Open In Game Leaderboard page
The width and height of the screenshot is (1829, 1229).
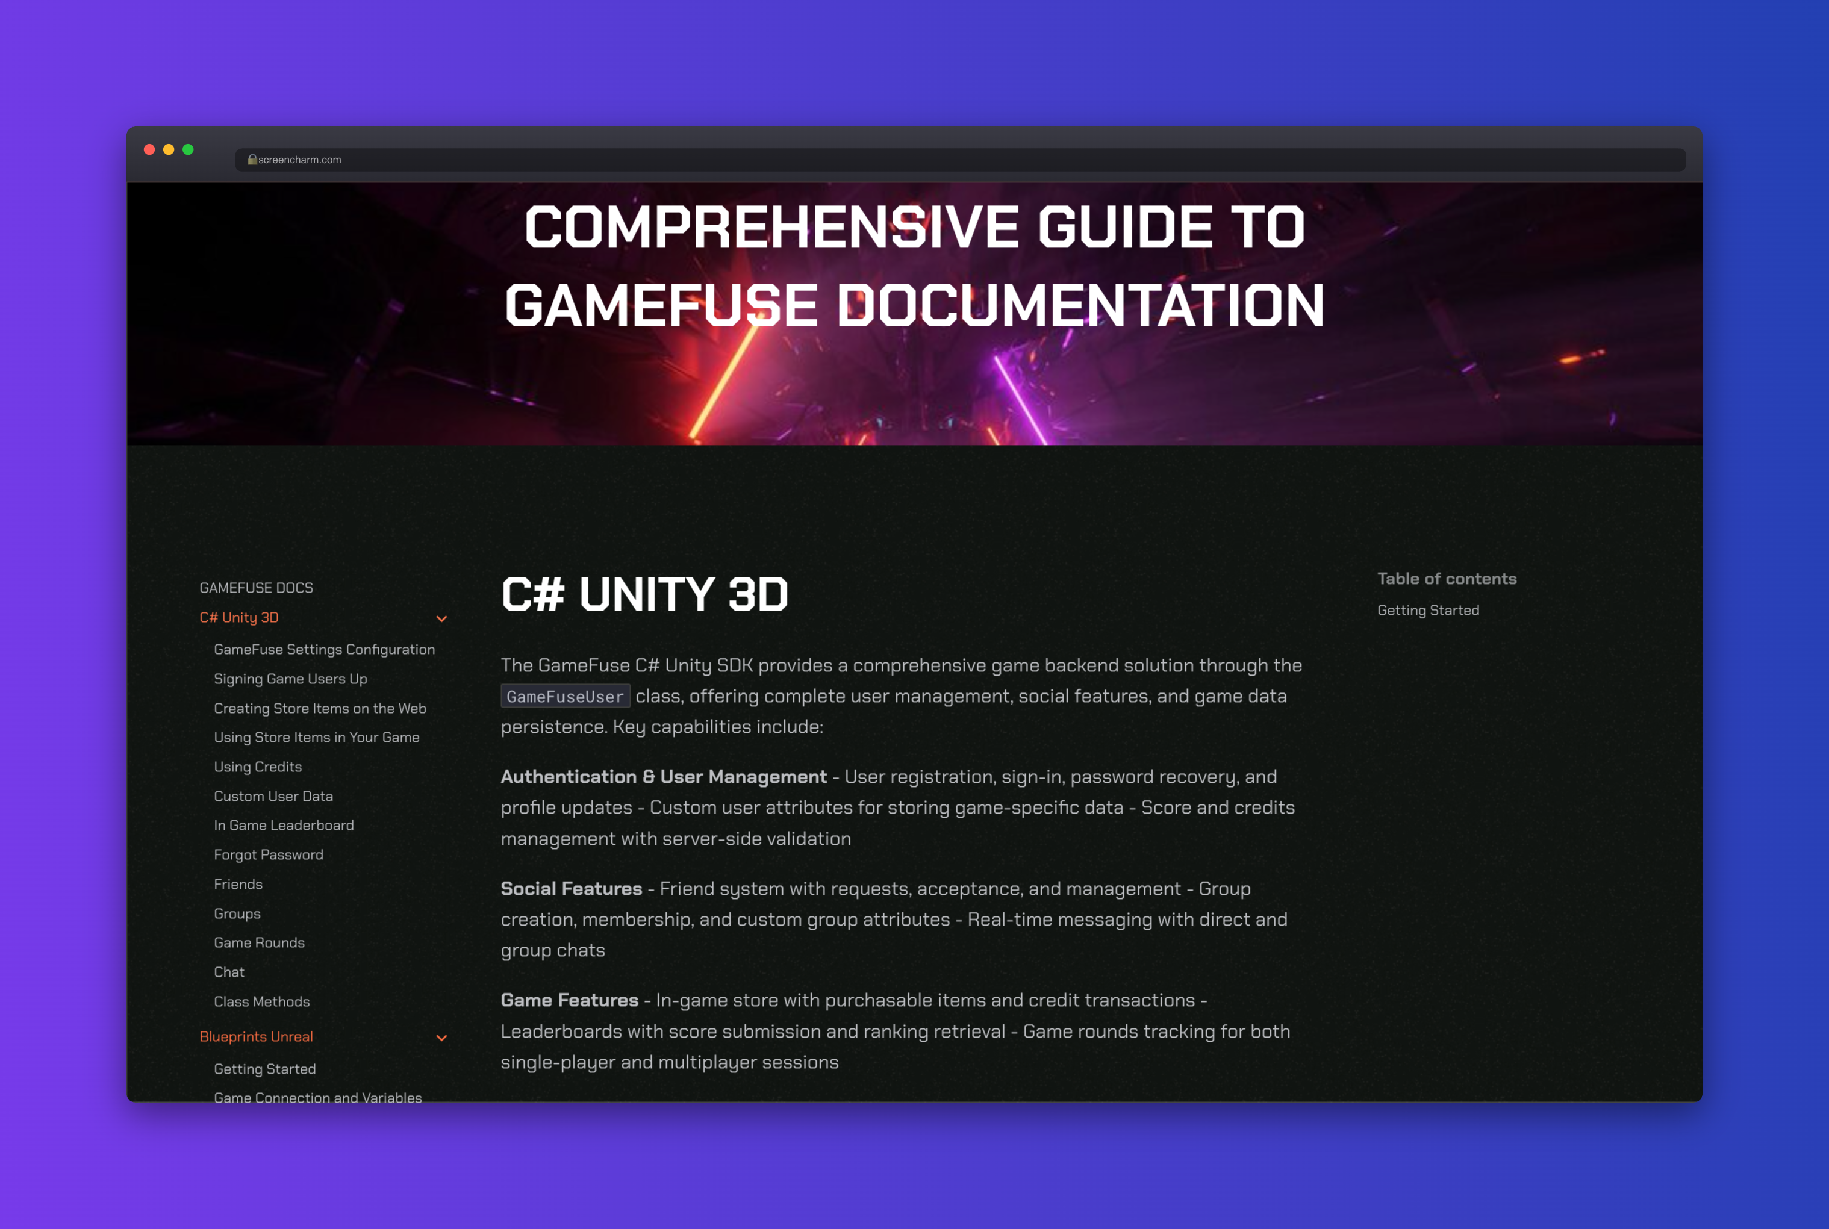284,826
